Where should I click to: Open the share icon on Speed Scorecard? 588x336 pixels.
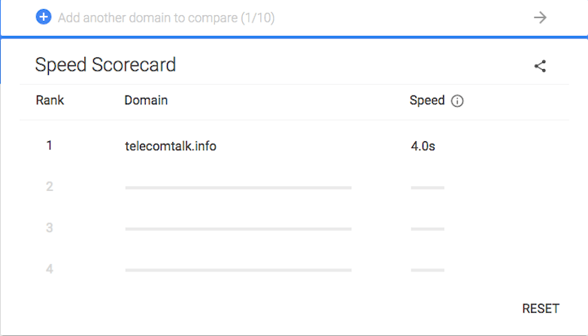(540, 66)
